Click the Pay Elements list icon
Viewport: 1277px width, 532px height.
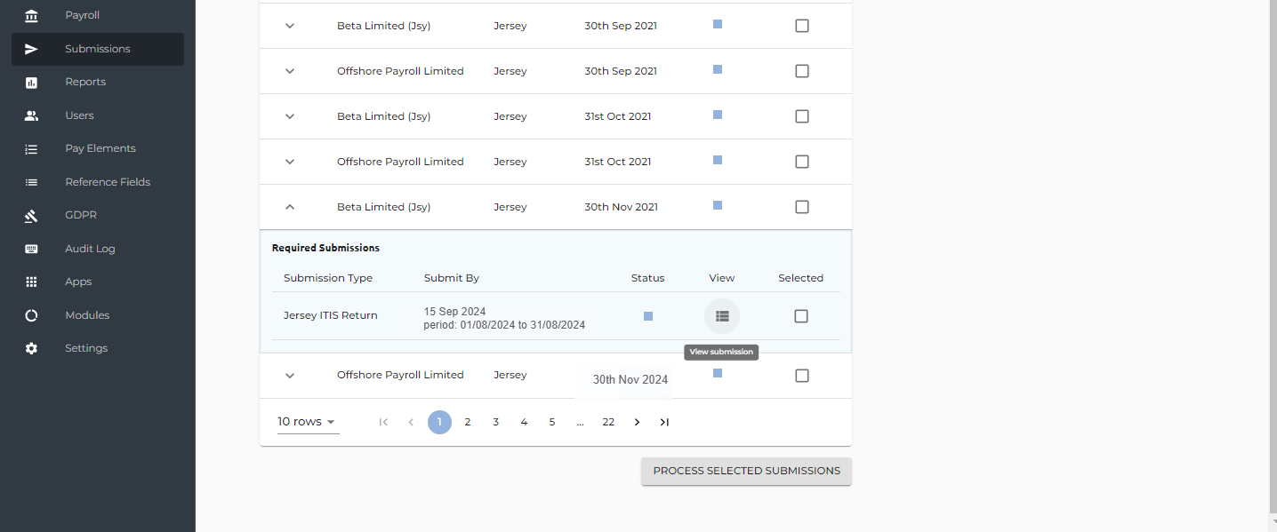pyautogui.click(x=31, y=149)
